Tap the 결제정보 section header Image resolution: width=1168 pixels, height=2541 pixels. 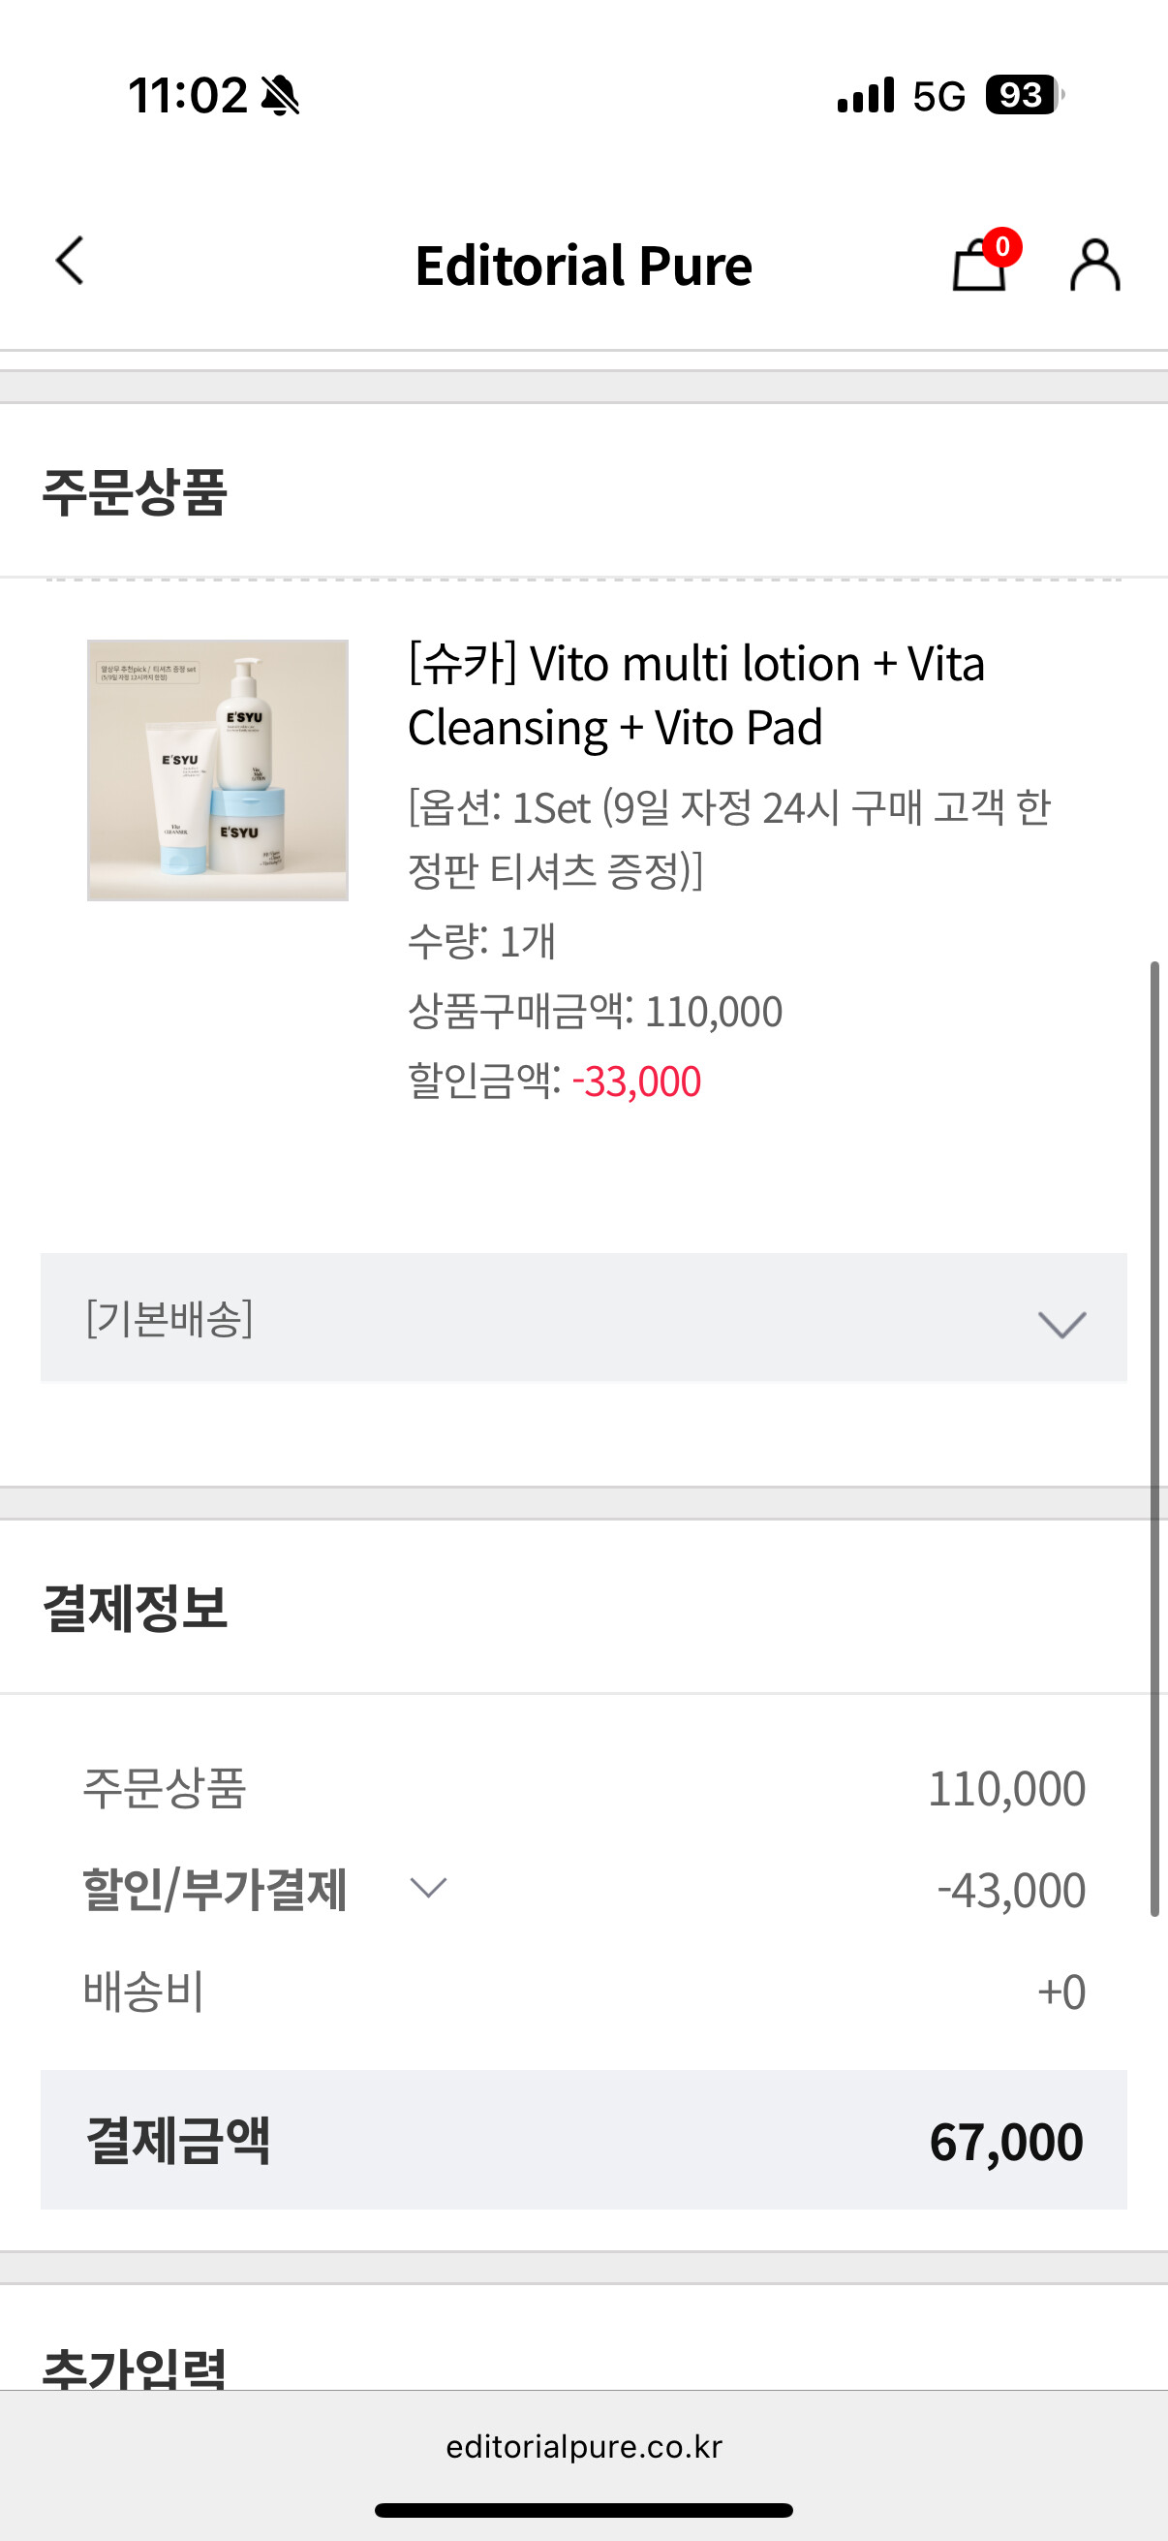[135, 1609]
